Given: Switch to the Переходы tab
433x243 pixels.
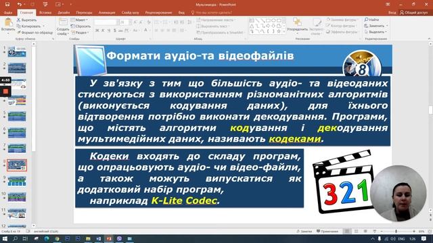Looking at the screenshot, I should point(84,12).
